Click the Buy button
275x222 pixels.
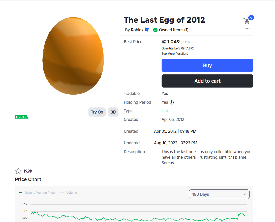tap(207, 65)
